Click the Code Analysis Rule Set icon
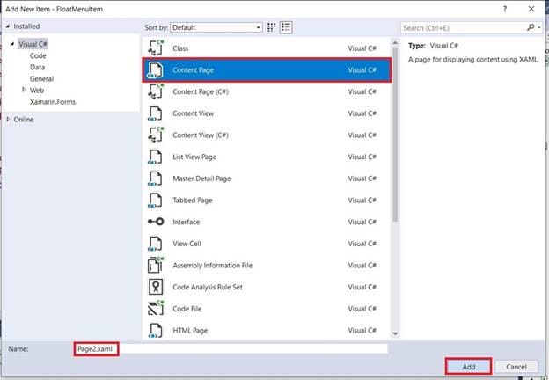Screen dimensions: 549x380 click(156, 287)
